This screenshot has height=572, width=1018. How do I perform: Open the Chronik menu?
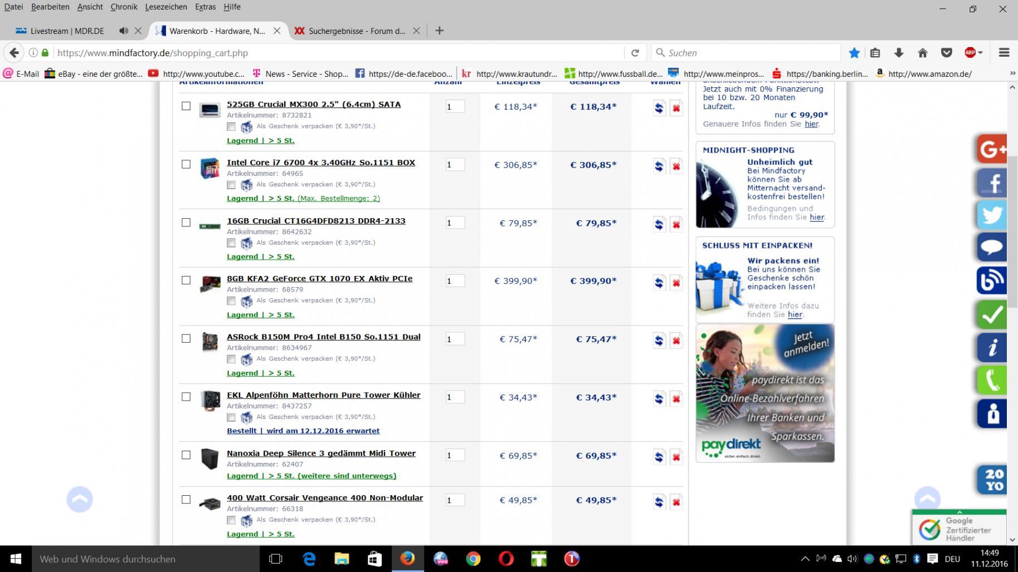[124, 7]
